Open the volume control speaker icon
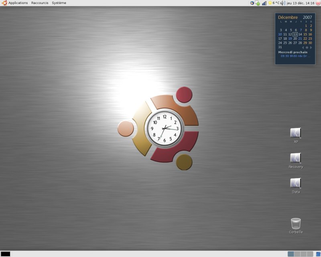Image resolution: width=321 pixels, height=257 pixels. click(x=283, y=3)
